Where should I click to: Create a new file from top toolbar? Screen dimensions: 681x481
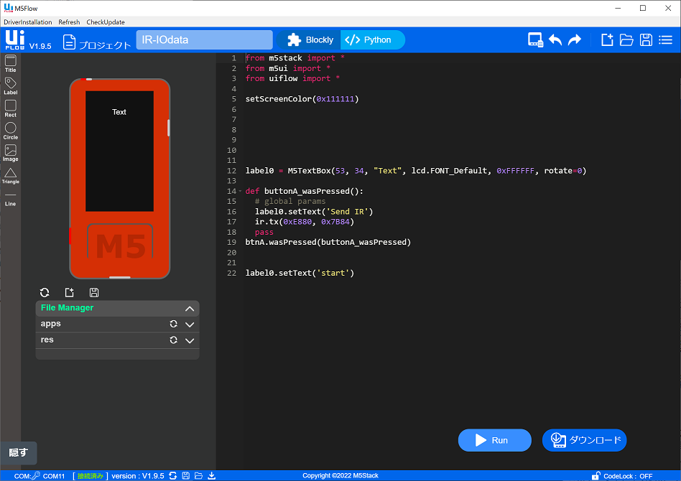pyautogui.click(x=607, y=40)
